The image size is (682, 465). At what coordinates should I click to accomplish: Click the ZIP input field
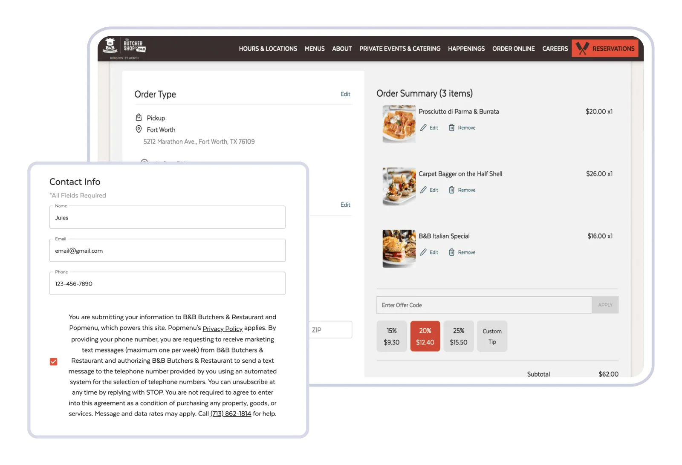330,329
